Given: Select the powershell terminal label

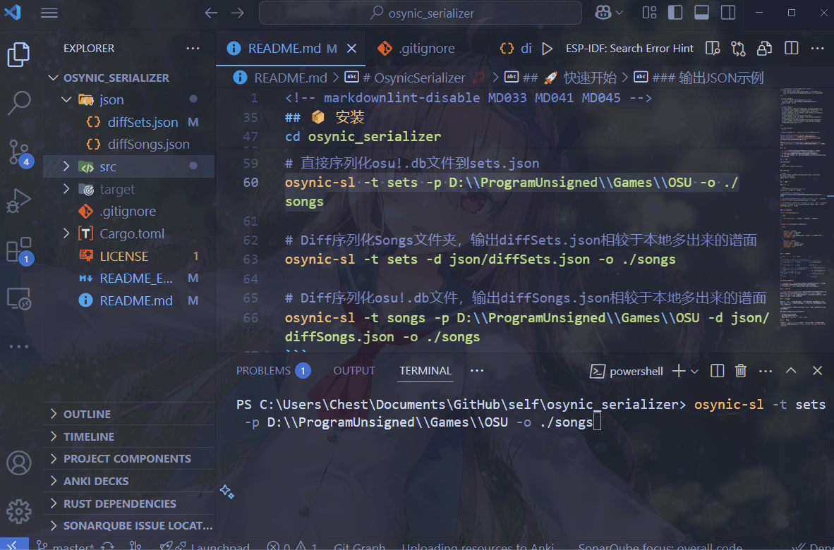Looking at the screenshot, I should point(628,371).
